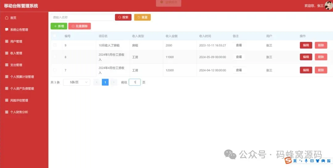
Task: Click the orange 重置 button
Action: (142, 17)
